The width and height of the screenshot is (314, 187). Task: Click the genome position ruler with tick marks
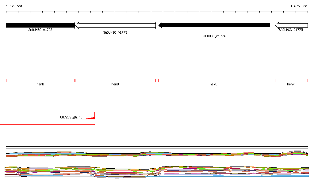(x=157, y=12)
